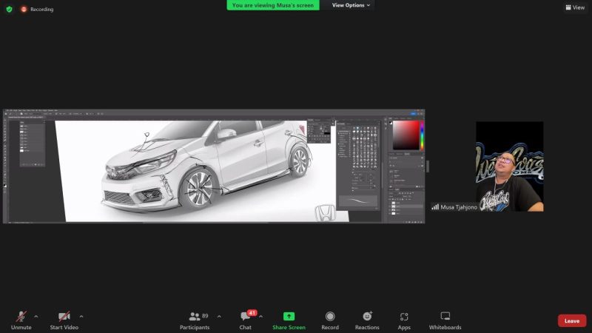Open the Reactions menu
This screenshot has width=592, height=333.
pyautogui.click(x=367, y=317)
